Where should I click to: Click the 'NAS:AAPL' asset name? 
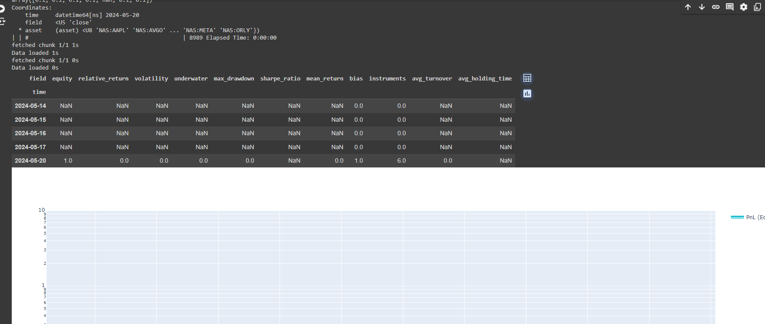[112, 30]
